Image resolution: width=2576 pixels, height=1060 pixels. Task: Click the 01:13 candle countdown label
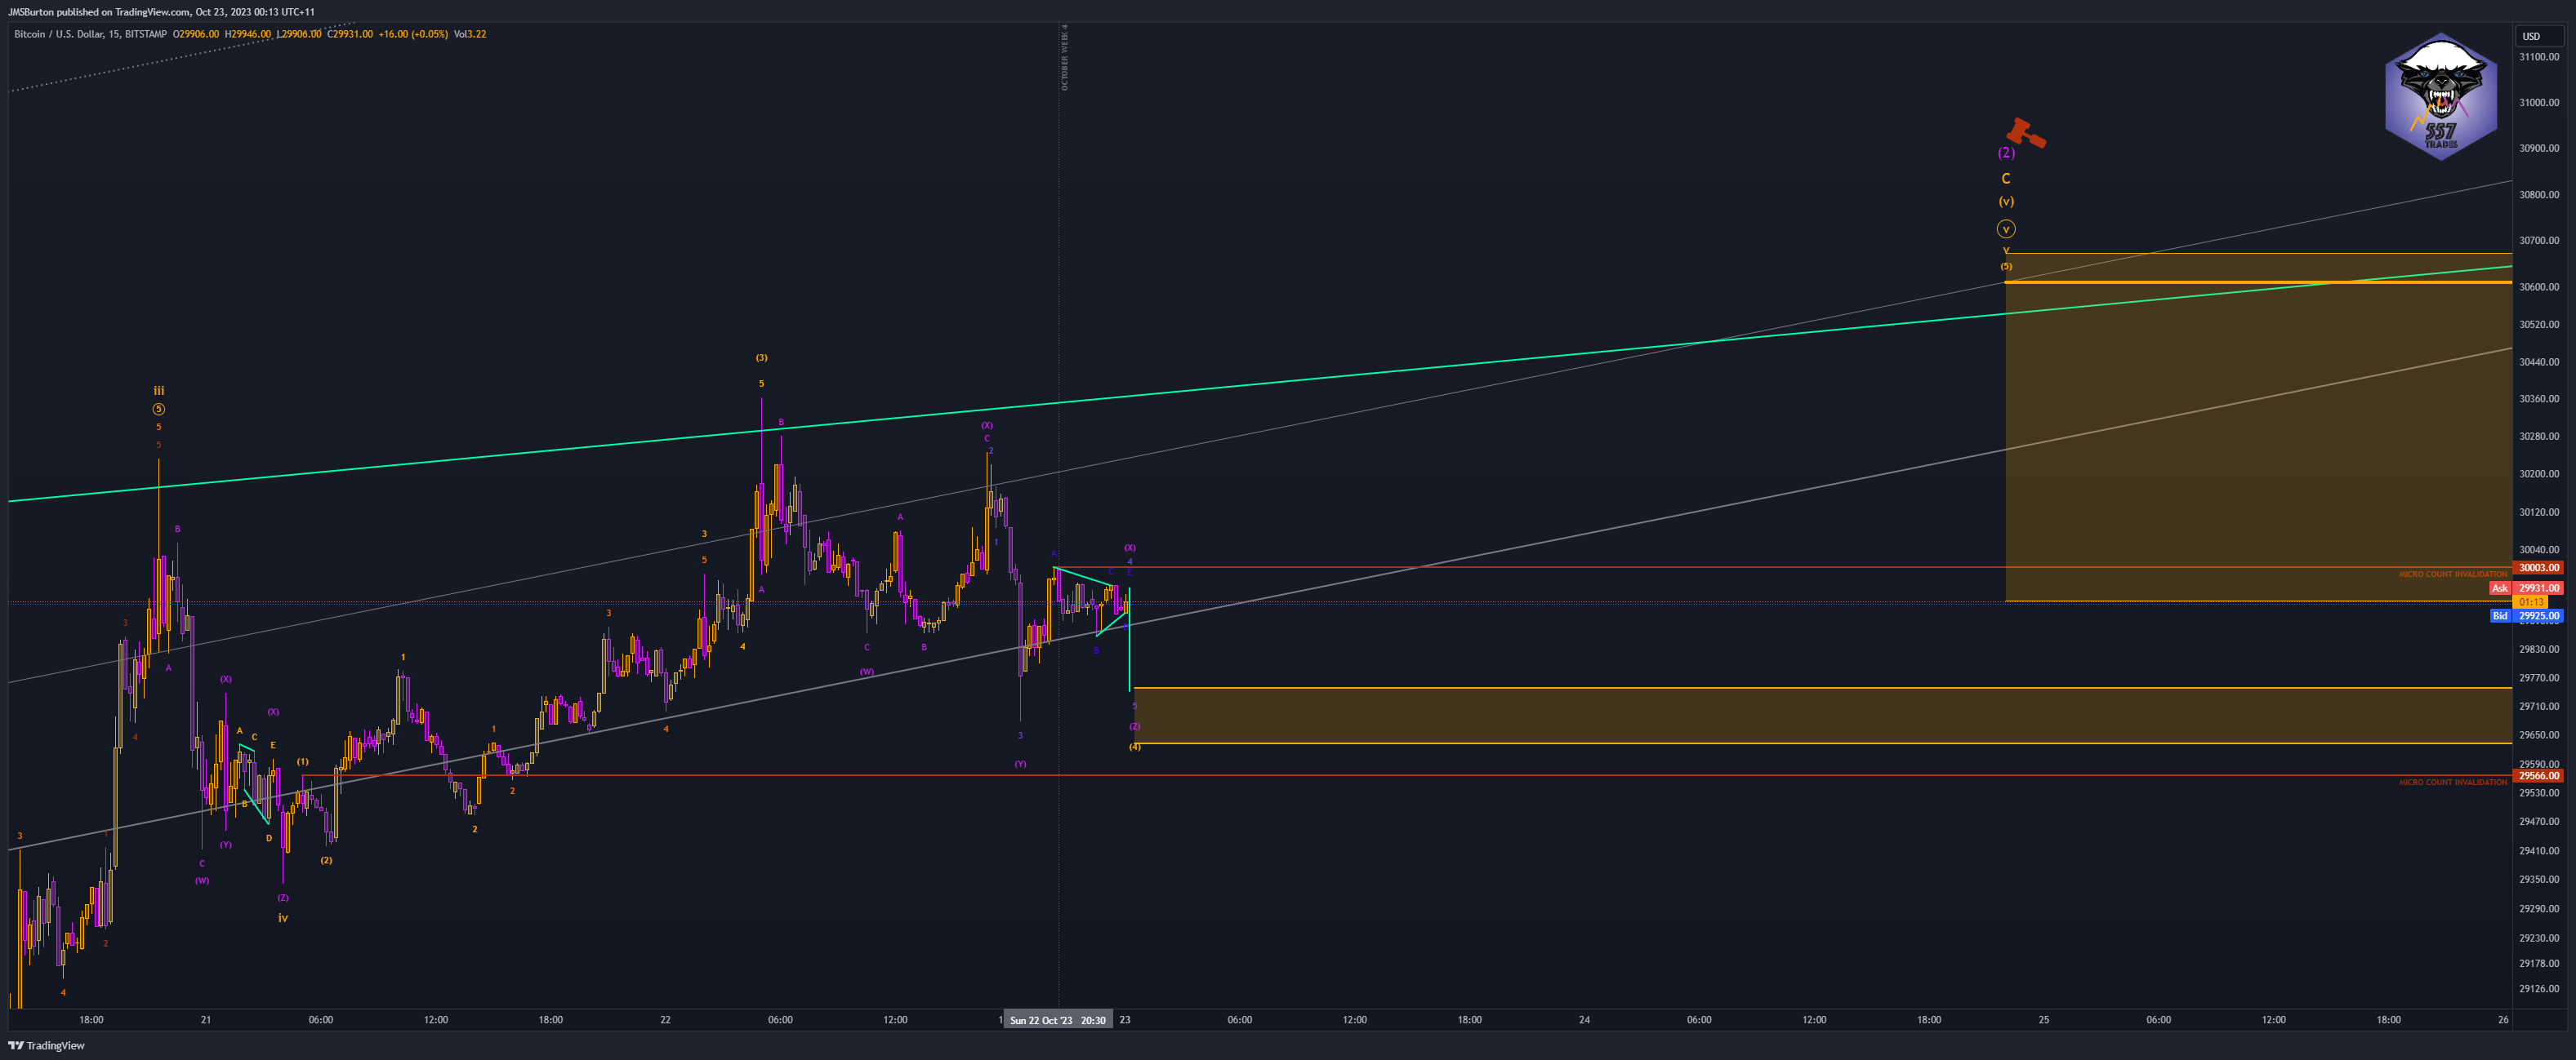point(2532,602)
